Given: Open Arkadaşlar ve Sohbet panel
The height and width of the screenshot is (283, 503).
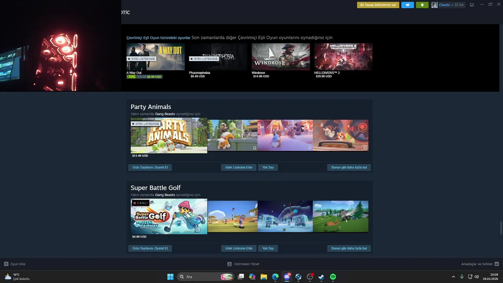Looking at the screenshot, I should point(477,264).
